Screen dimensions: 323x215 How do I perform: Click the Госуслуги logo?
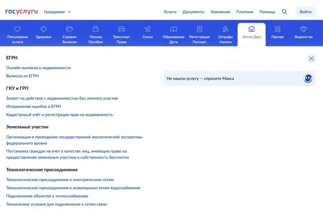[x=21, y=11]
